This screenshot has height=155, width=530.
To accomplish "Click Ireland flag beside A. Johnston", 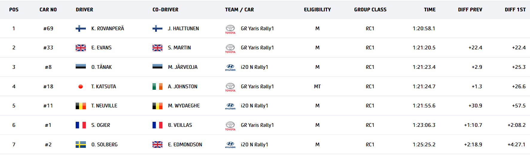I will (157, 86).
